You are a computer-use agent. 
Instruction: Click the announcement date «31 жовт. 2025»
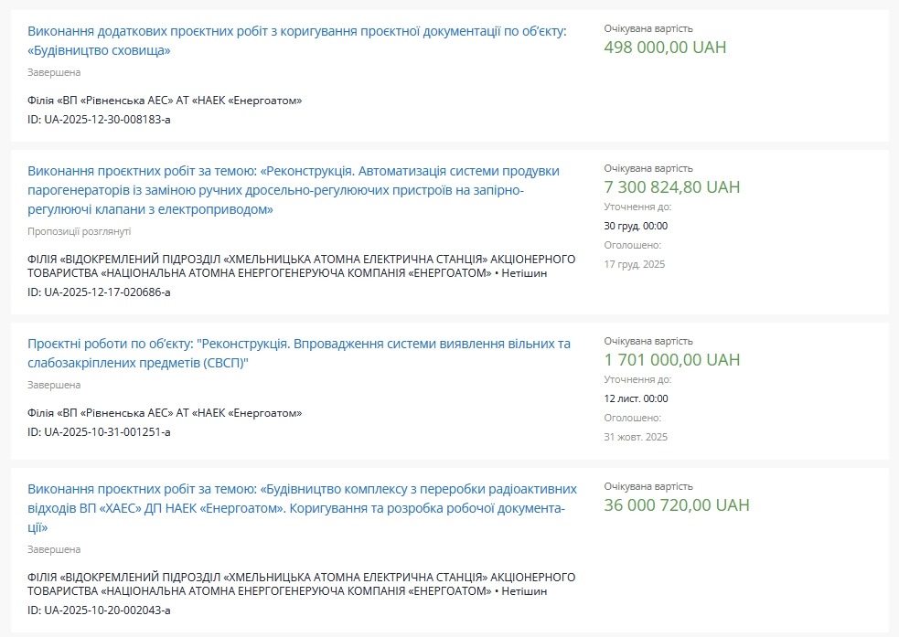(x=636, y=437)
